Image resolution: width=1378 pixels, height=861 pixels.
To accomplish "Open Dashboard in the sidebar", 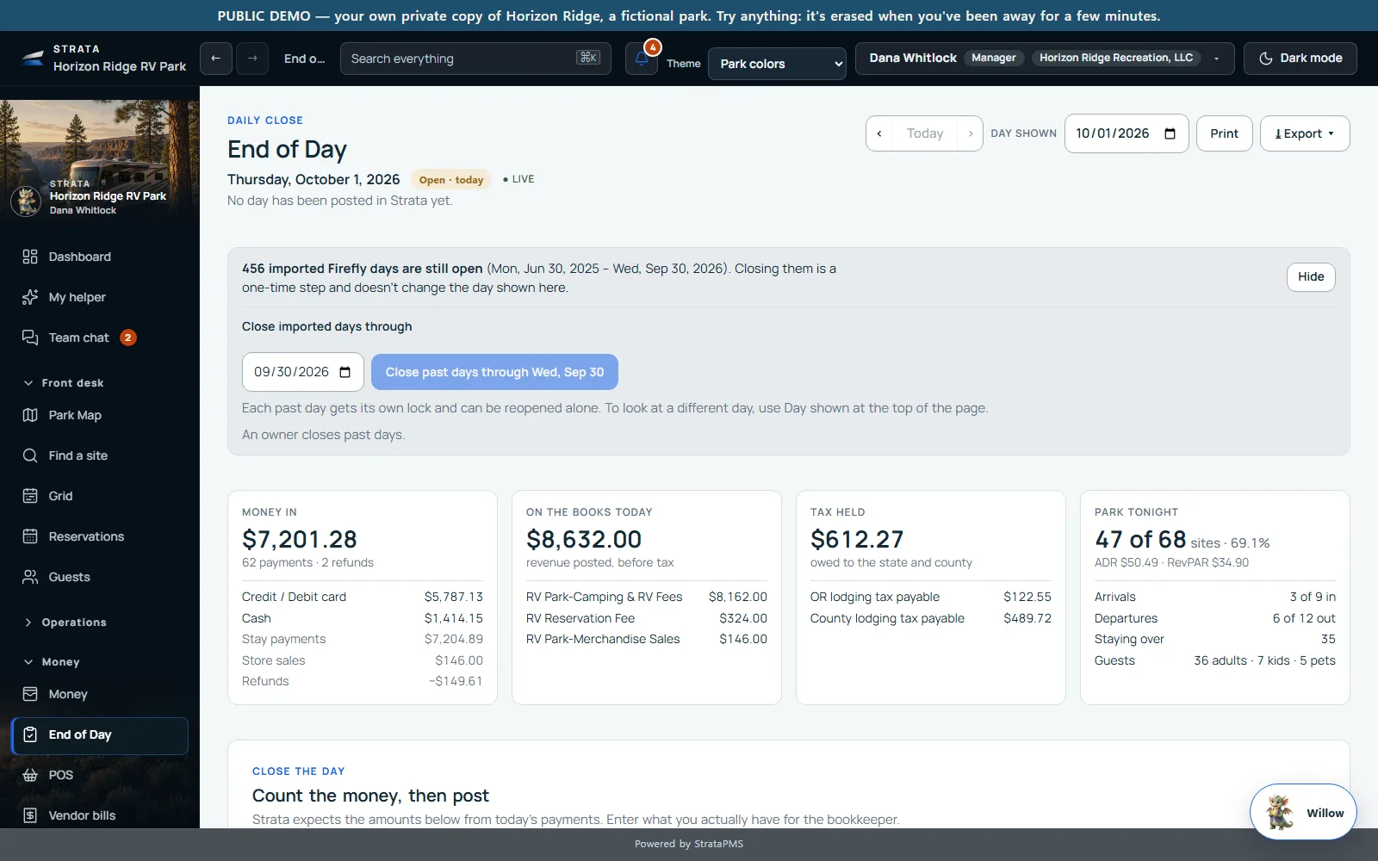I will [x=100, y=257].
